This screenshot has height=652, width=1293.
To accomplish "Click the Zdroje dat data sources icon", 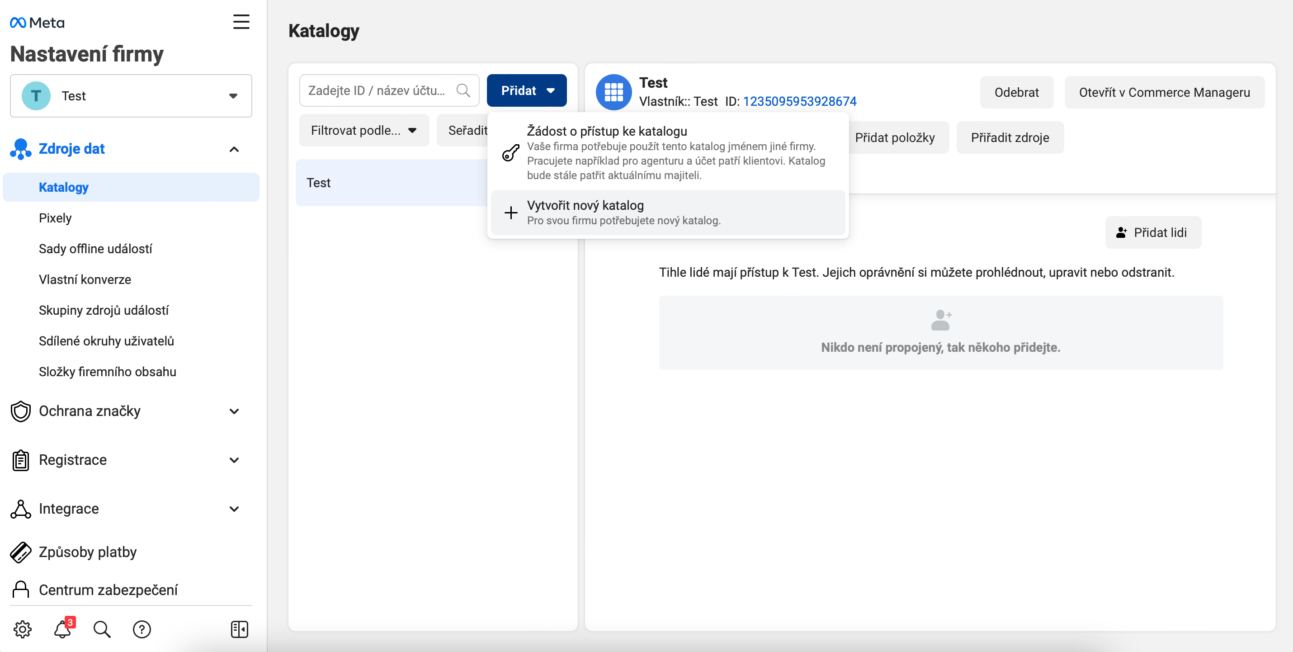I will click(21, 149).
